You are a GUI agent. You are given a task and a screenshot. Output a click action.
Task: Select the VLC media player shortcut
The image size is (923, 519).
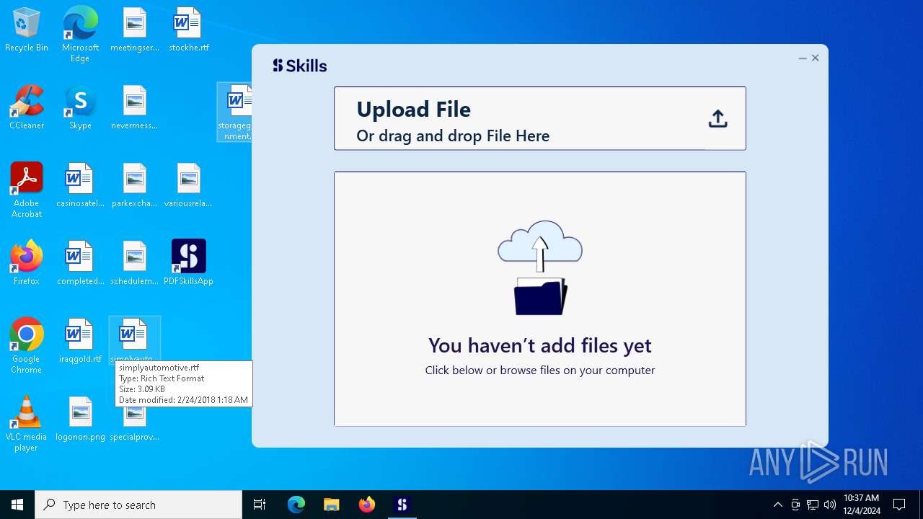pyautogui.click(x=27, y=424)
